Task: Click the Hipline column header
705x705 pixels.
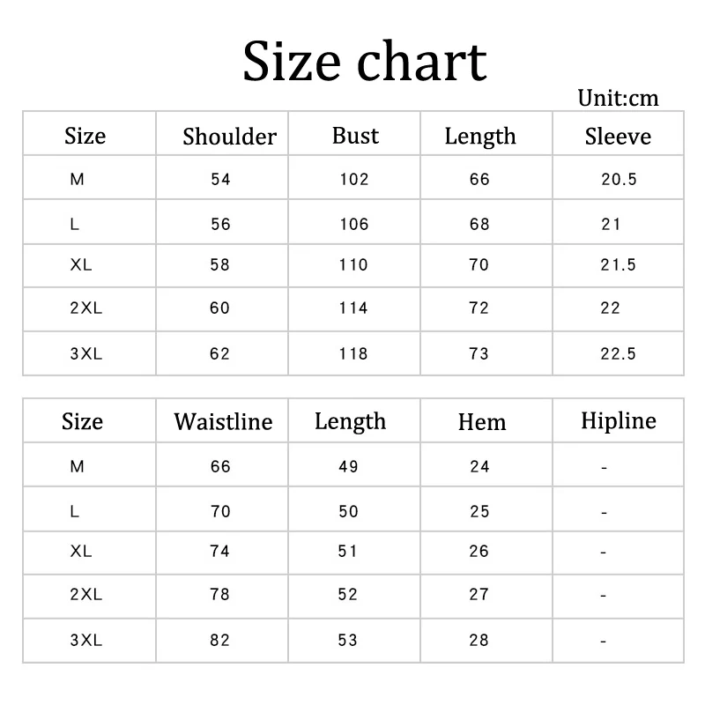Action: (618, 420)
